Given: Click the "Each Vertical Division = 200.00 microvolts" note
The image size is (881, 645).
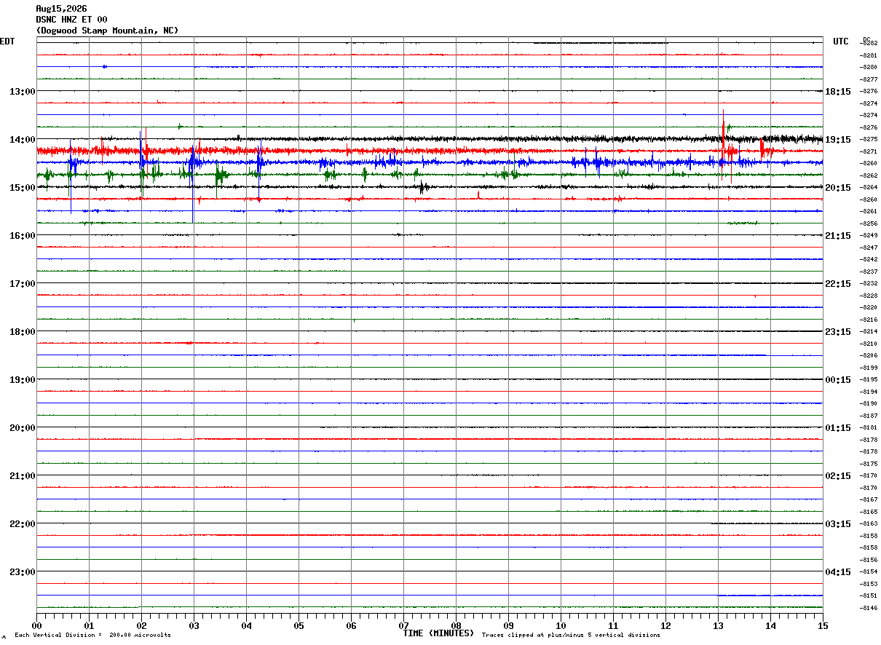Looking at the screenshot, I should 92,636.
